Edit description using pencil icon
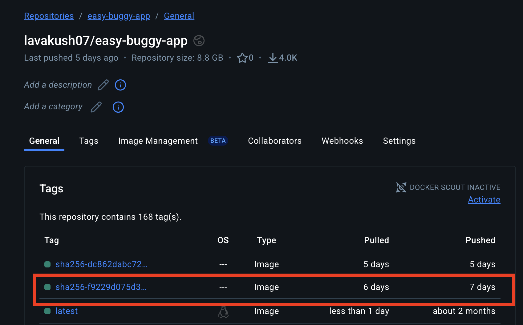The width and height of the screenshot is (523, 325). (103, 85)
